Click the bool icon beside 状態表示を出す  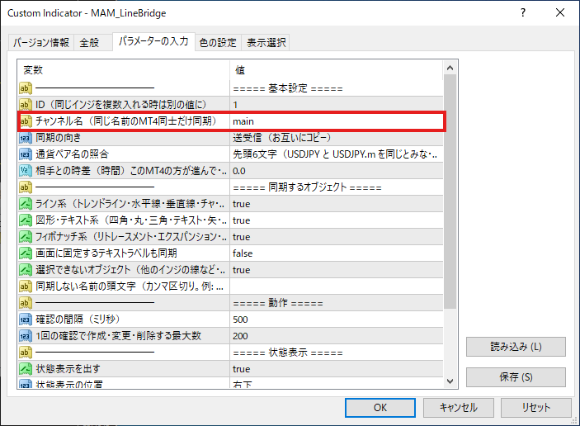coord(26,369)
